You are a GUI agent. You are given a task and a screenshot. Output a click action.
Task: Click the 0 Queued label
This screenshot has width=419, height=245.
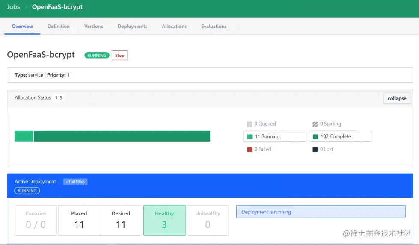[x=265, y=124]
